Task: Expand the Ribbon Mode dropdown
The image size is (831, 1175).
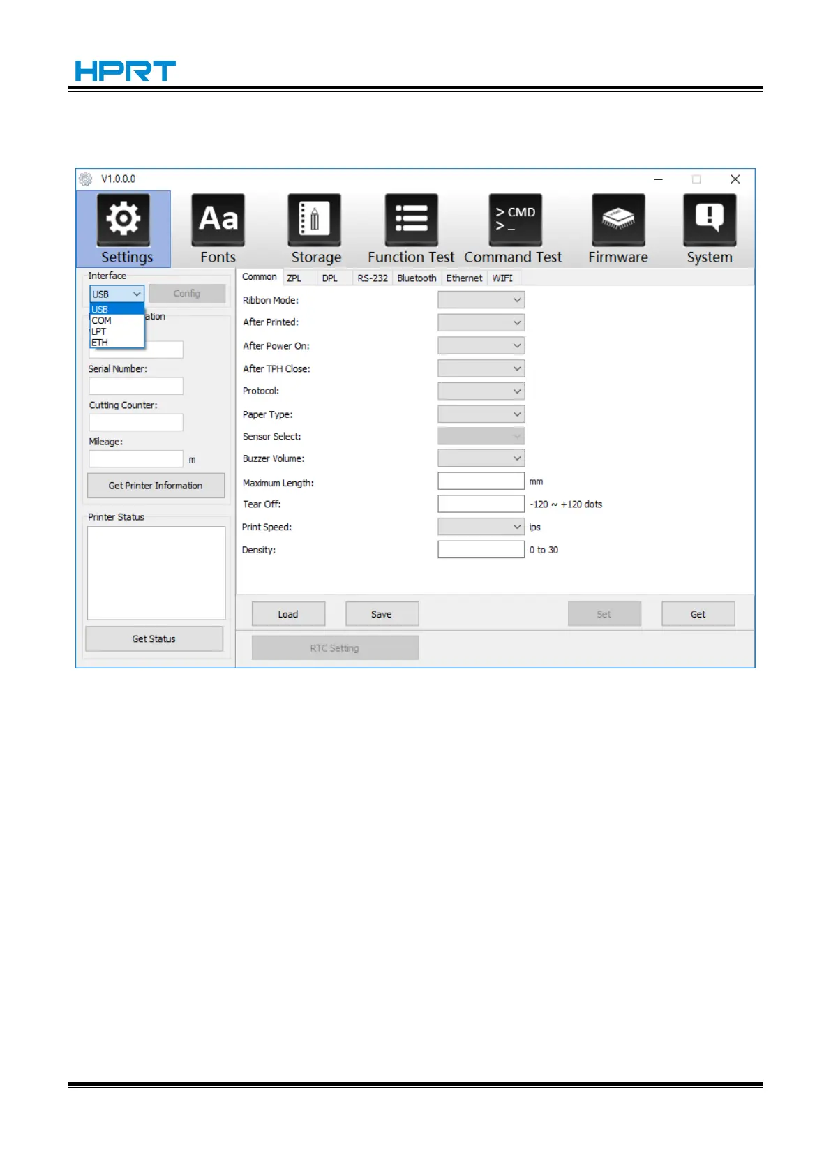Action: (481, 300)
